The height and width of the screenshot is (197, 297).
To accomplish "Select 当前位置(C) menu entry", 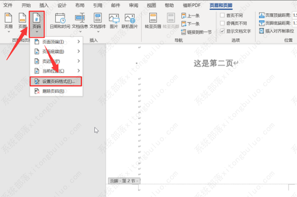I will point(56,71).
